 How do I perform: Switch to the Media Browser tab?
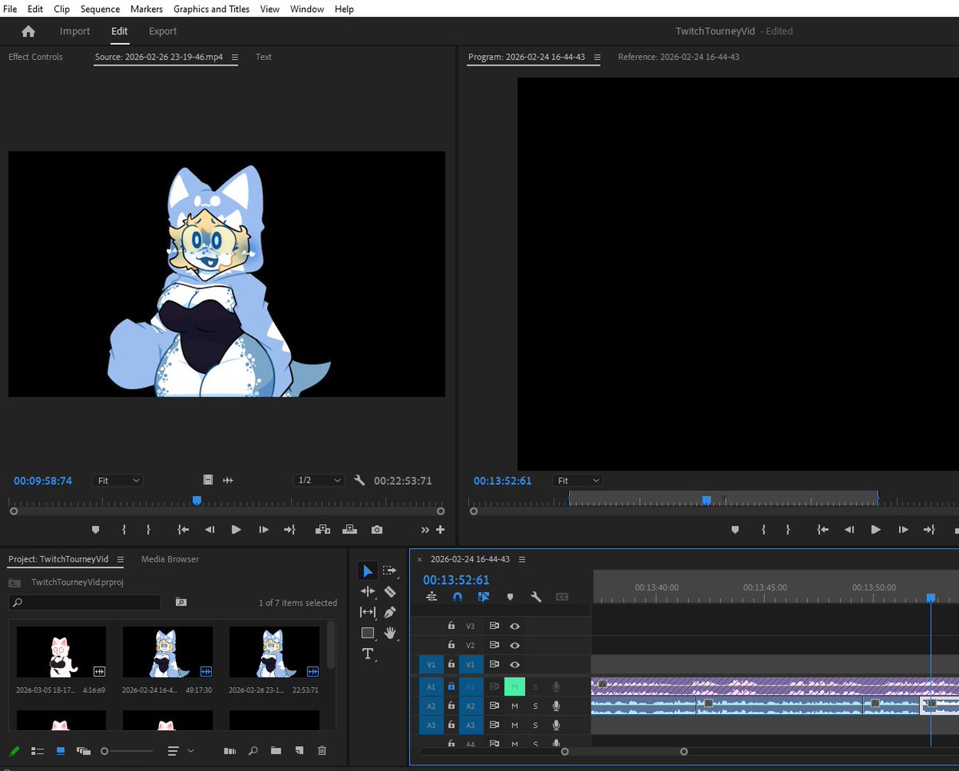[x=170, y=558]
